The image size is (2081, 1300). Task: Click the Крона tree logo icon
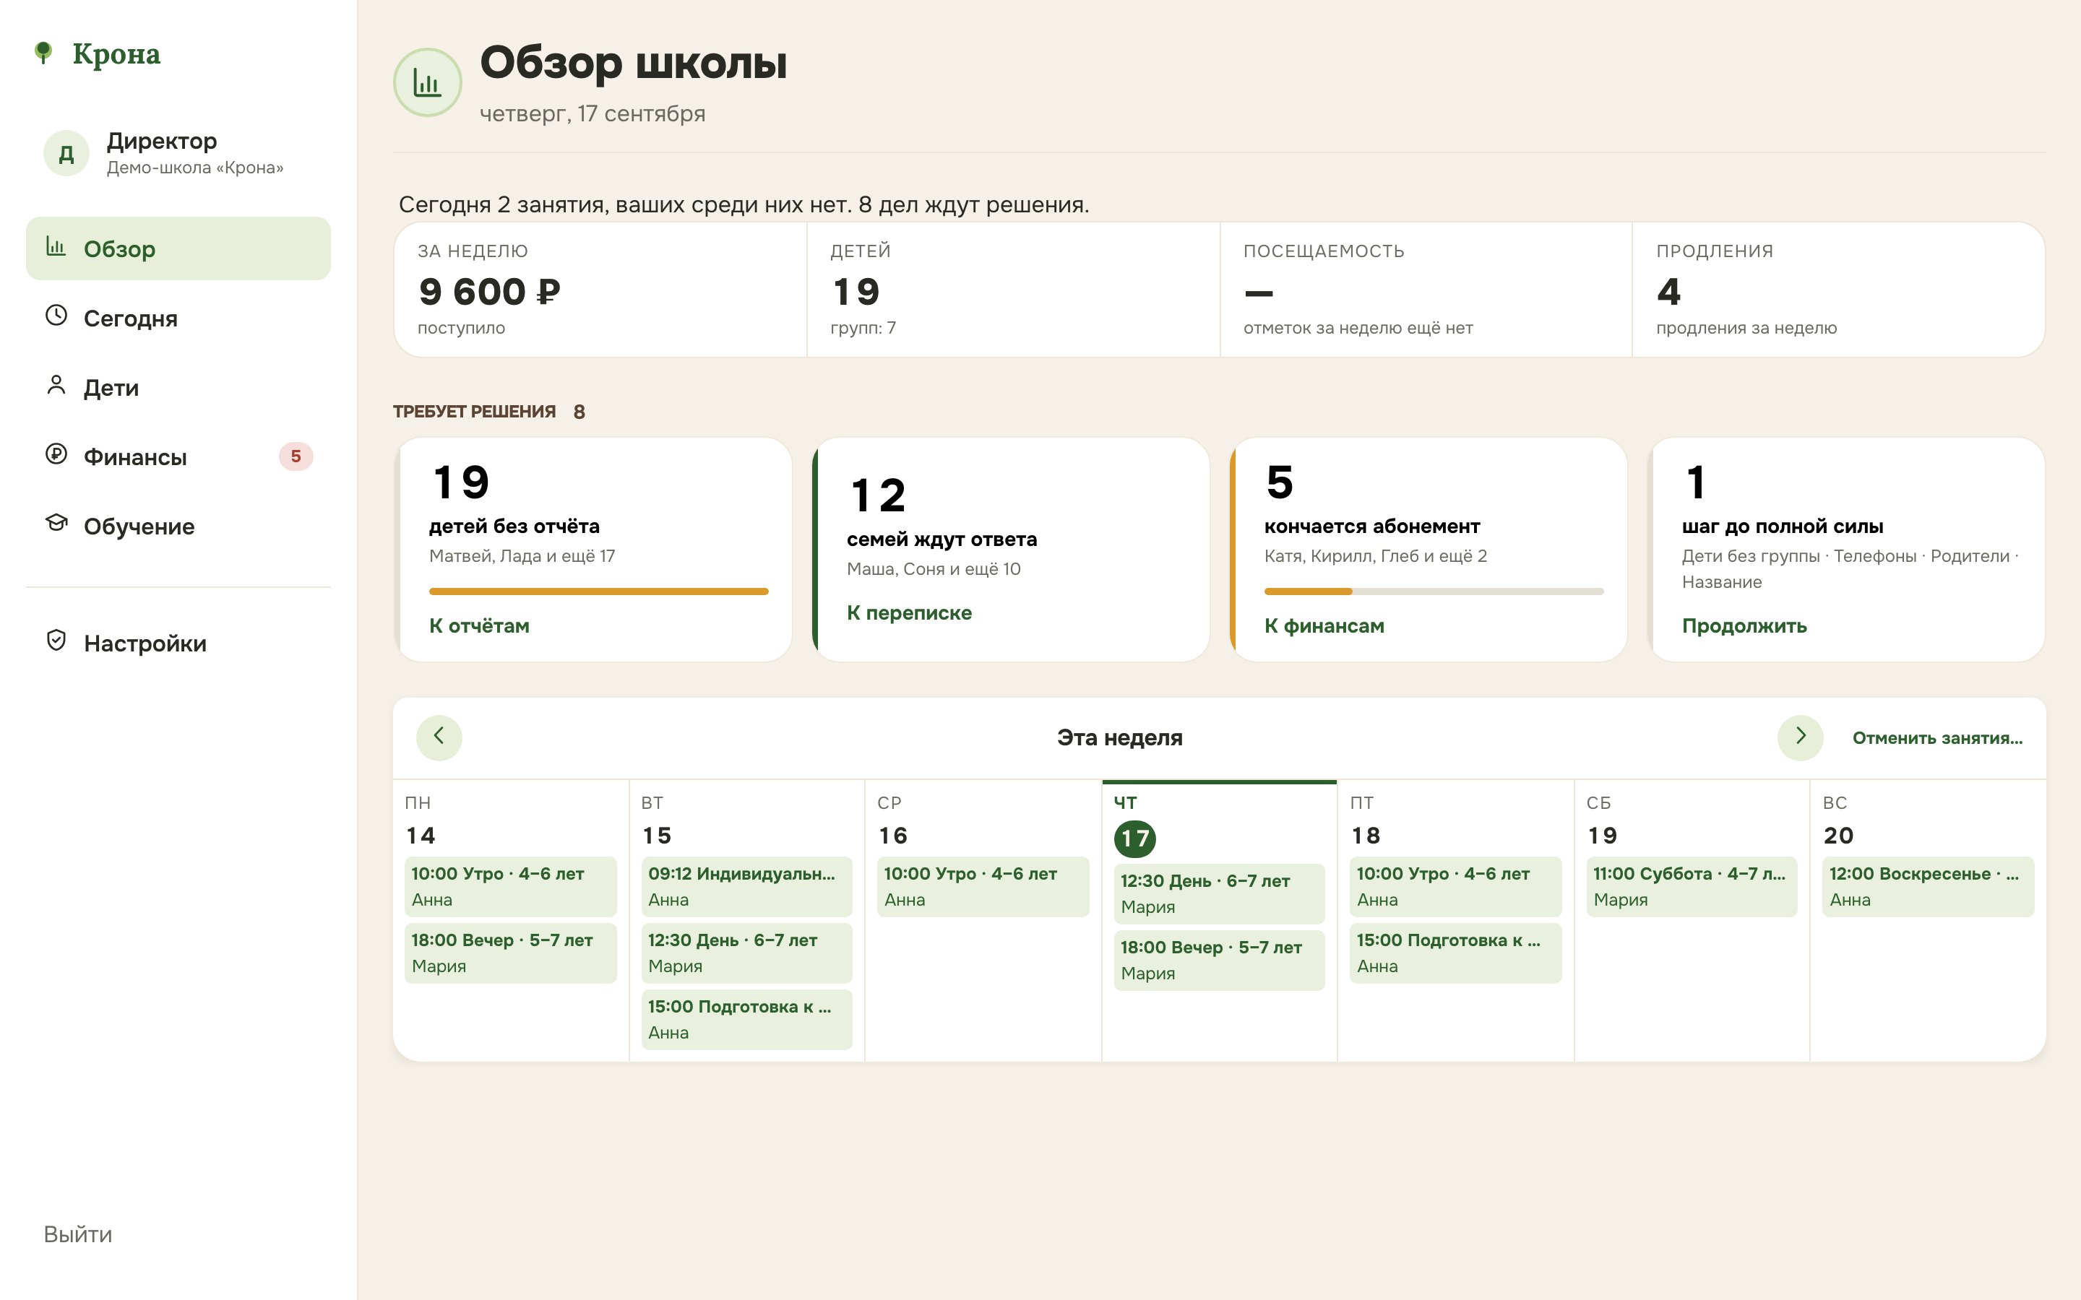(x=43, y=53)
